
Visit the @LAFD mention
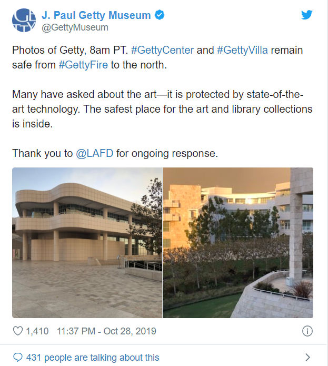(x=95, y=154)
